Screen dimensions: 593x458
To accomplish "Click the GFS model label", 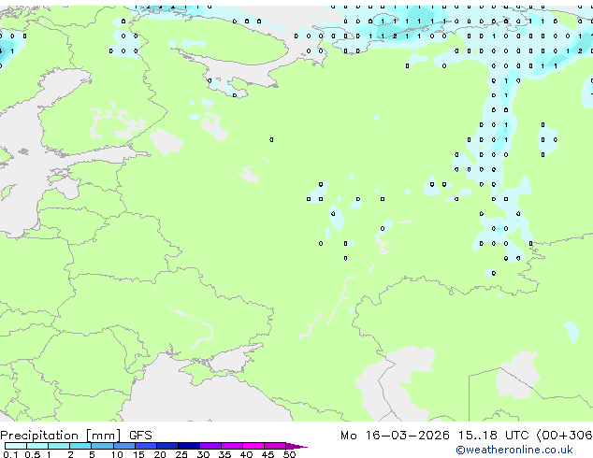I will coord(140,436).
